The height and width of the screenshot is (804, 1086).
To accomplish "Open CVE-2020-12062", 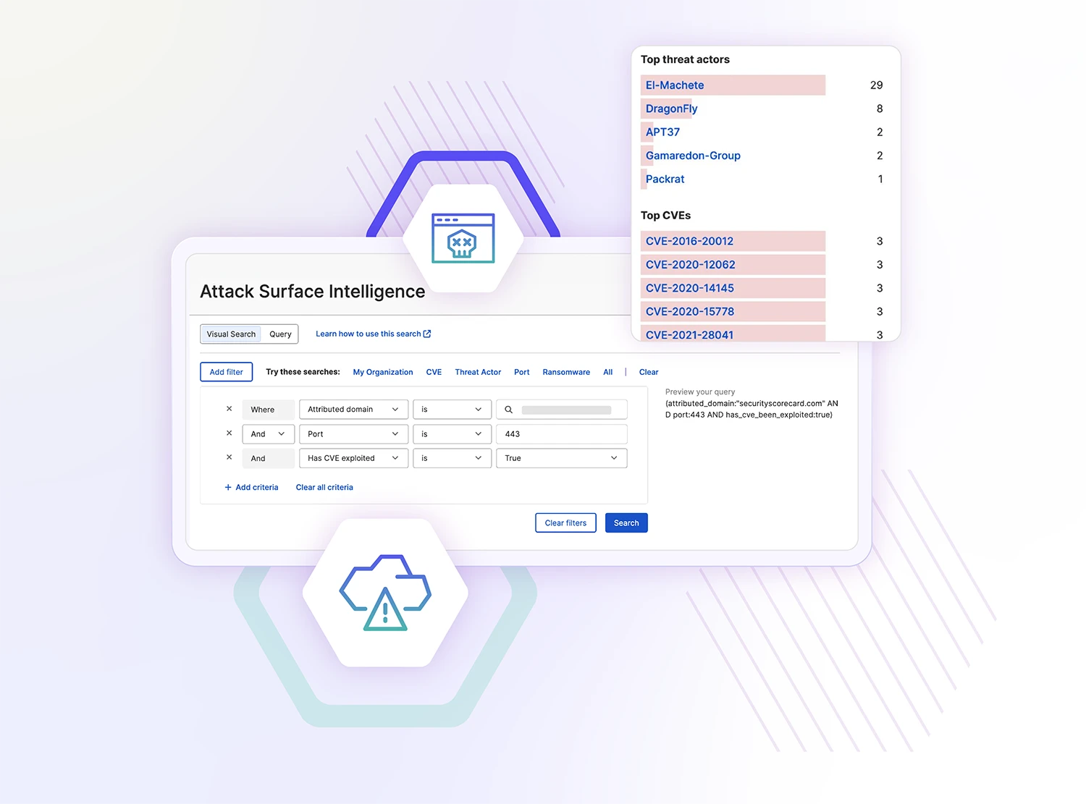I will [x=690, y=265].
